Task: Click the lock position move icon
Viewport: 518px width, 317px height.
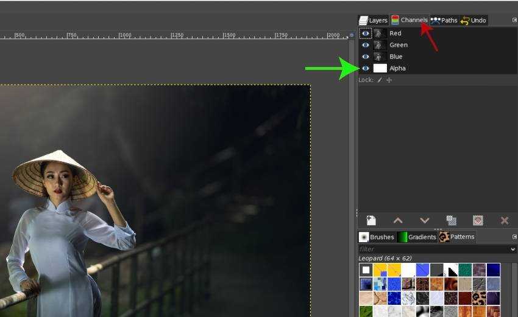Action: (389, 80)
